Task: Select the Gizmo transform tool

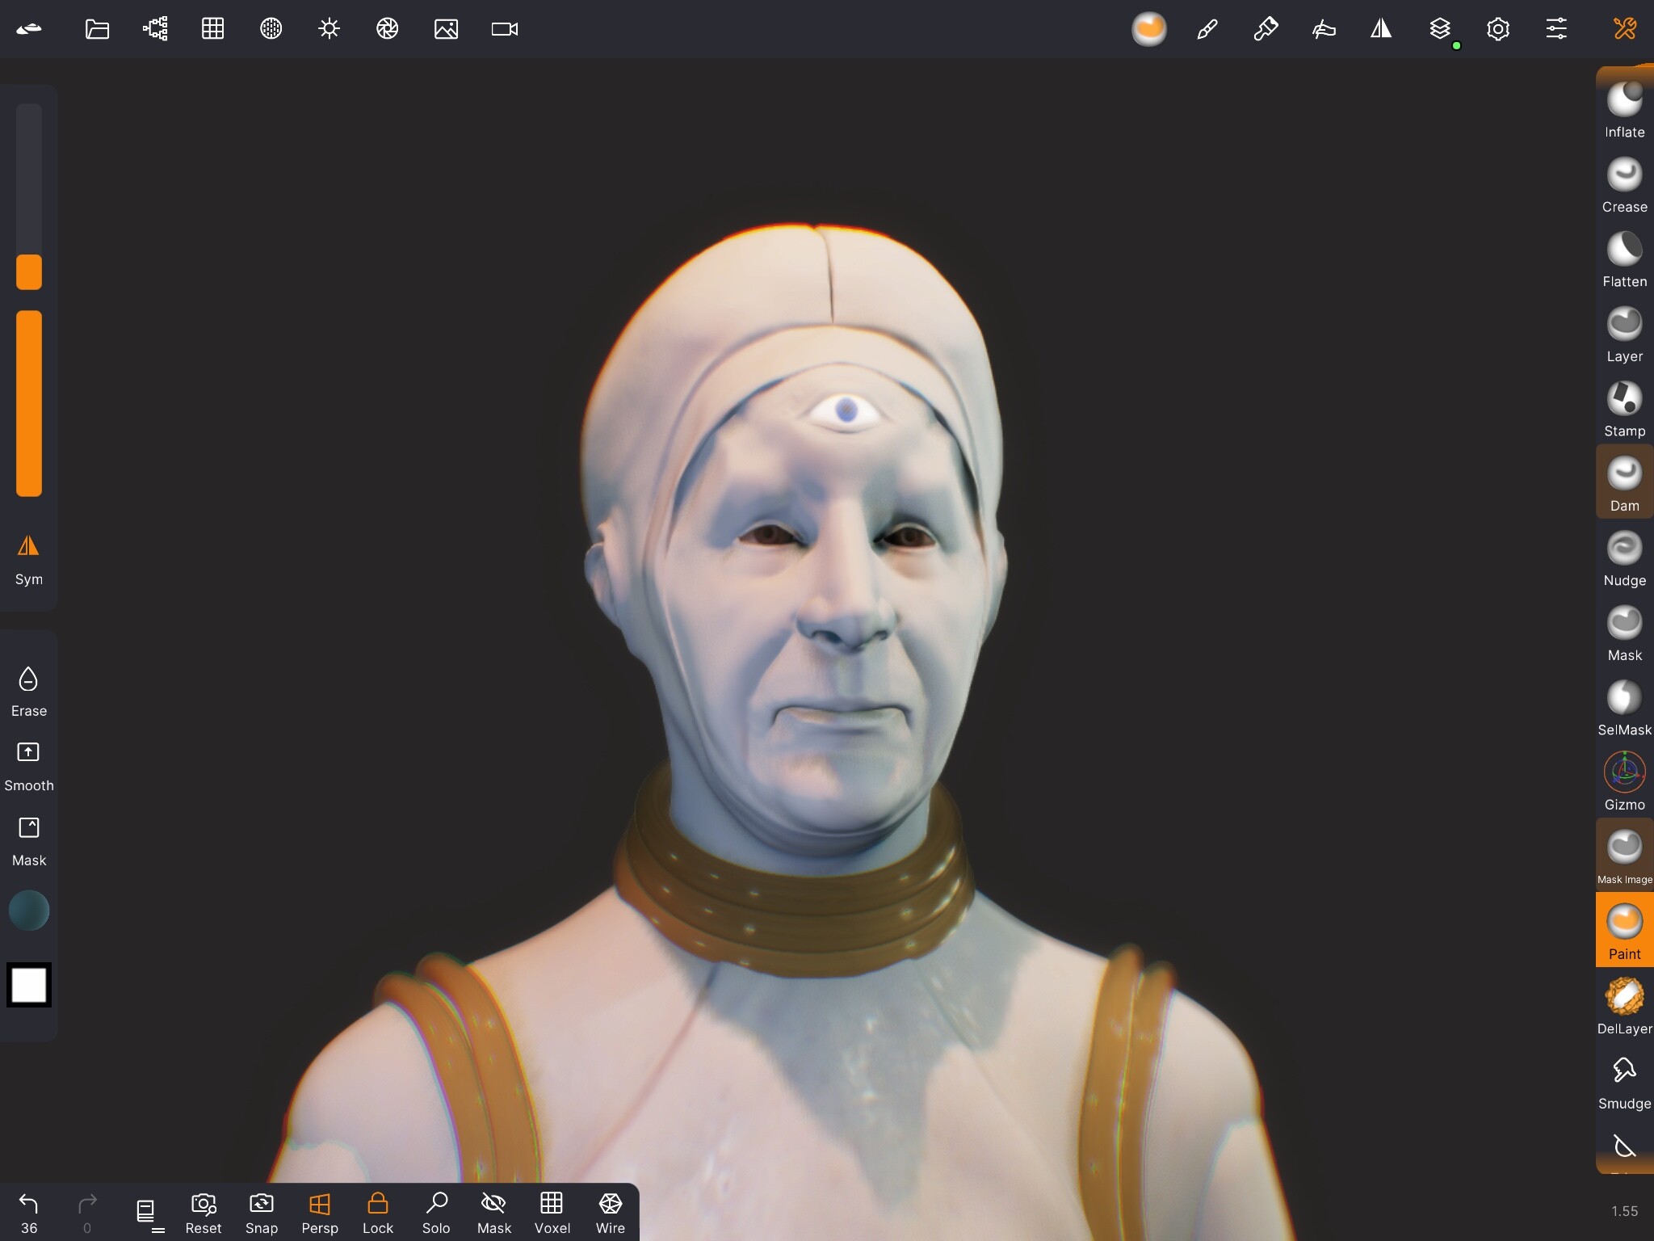Action: tap(1624, 783)
